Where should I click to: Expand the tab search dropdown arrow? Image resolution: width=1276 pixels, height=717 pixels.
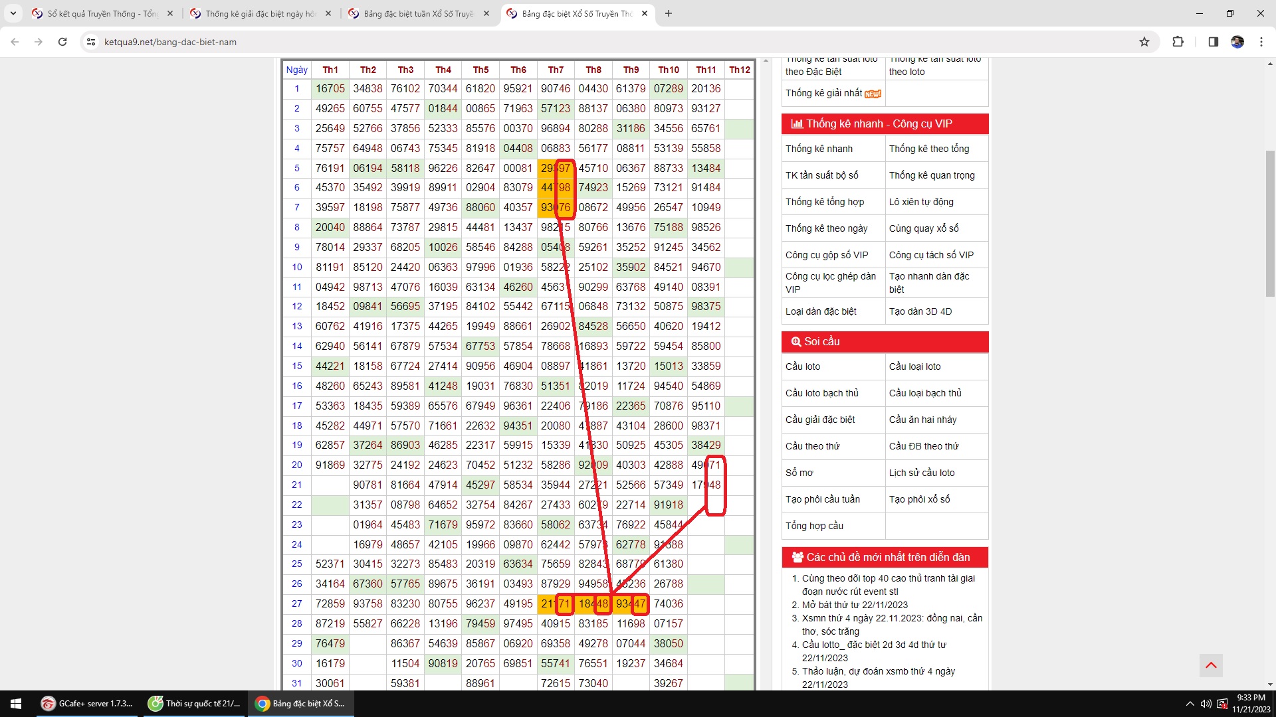[13, 13]
